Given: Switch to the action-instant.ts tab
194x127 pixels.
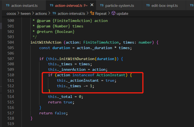Looking at the screenshot, I should pos(24,5).
